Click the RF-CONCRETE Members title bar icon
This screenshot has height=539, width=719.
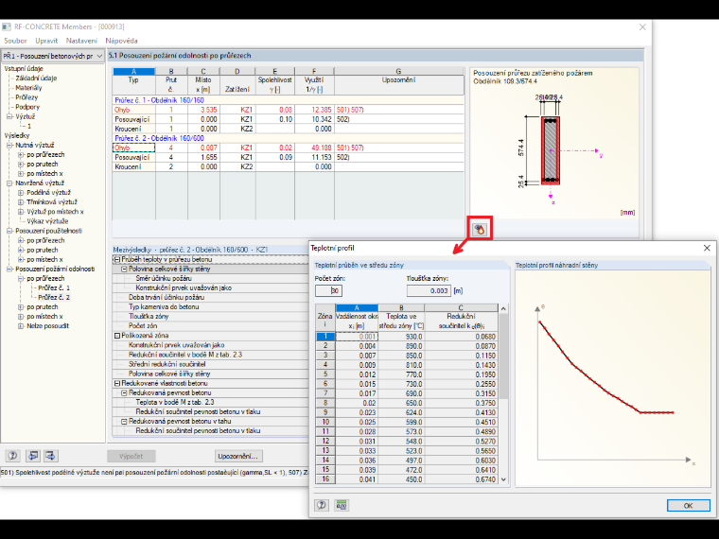click(6, 26)
